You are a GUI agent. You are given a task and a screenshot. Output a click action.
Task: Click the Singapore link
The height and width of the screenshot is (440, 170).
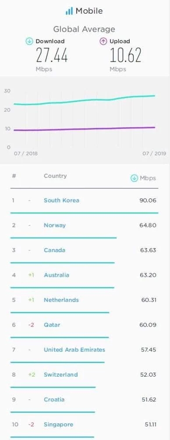[58, 424]
